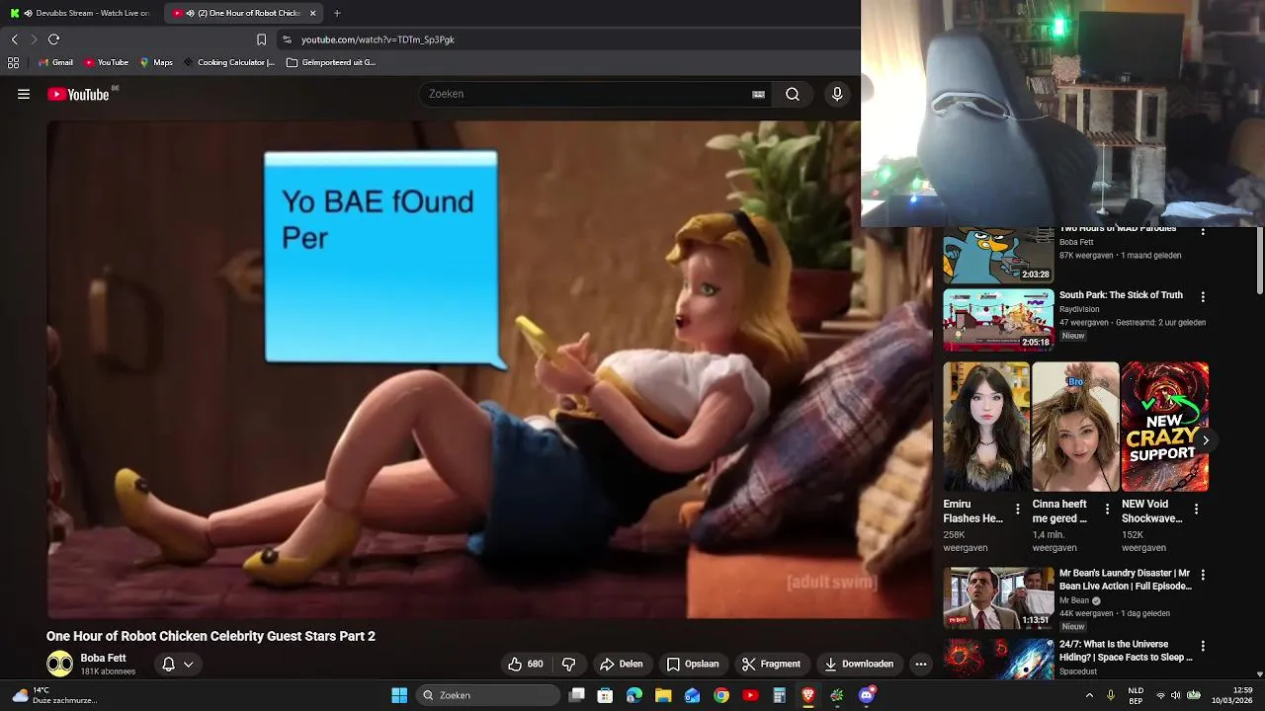Viewport: 1265px width, 711px height.
Task: Open YouTube bookmark
Action: pyautogui.click(x=106, y=62)
